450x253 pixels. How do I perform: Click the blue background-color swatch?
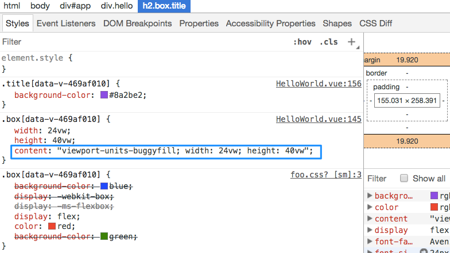click(104, 186)
